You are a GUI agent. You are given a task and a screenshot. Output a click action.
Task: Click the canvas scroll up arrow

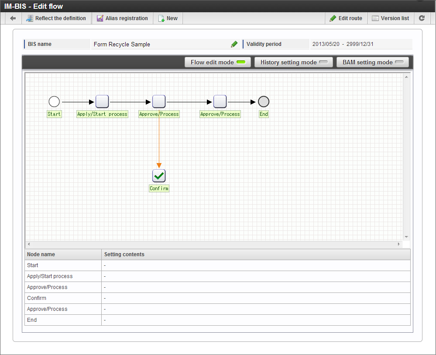point(406,77)
